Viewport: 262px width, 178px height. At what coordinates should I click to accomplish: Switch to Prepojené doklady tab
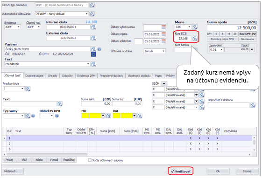click(x=112, y=75)
